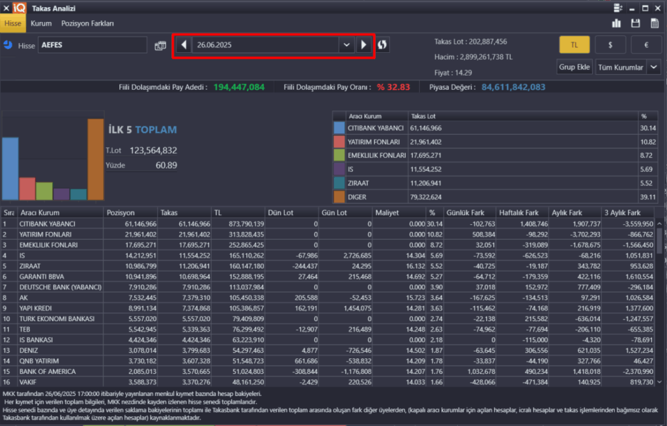The height and width of the screenshot is (426, 667).
Task: Select the VAKIF row
Action: (328, 382)
